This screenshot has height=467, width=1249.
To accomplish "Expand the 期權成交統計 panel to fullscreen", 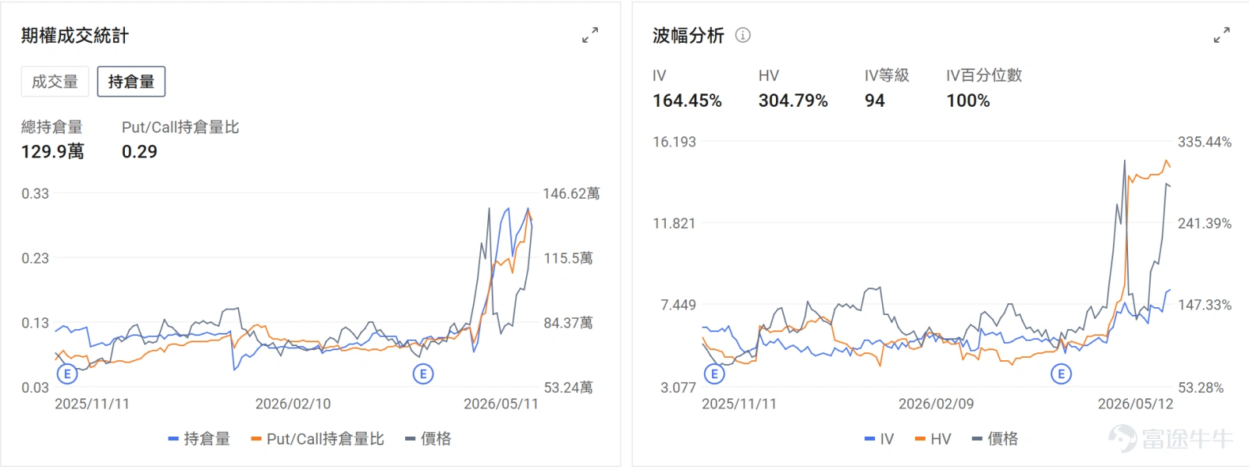I will pyautogui.click(x=590, y=35).
